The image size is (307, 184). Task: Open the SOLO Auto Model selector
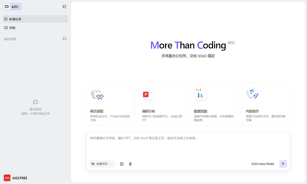pos(263,164)
